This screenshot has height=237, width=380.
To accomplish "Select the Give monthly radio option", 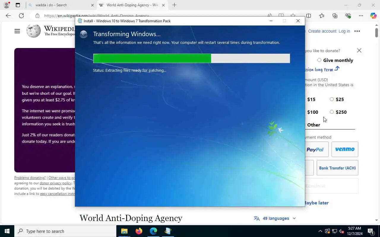I will pos(319,60).
